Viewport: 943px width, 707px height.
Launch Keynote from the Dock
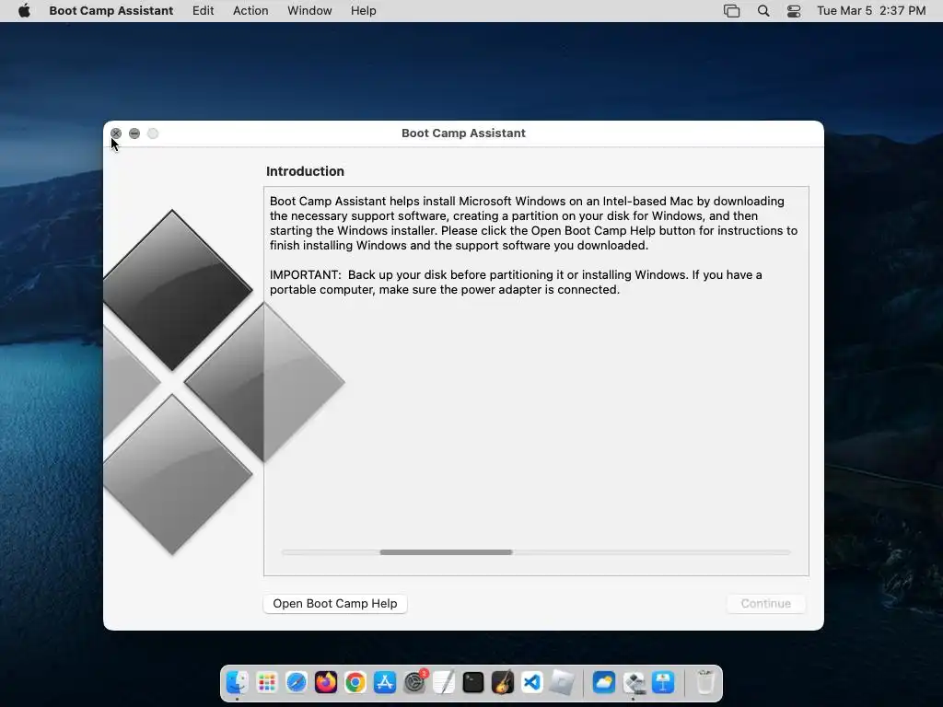coord(663,682)
